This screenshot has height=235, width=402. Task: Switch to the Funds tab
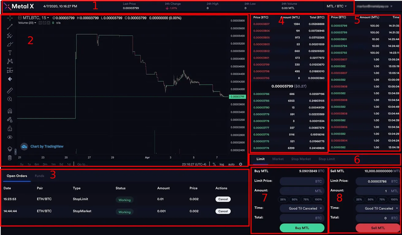tap(40, 176)
